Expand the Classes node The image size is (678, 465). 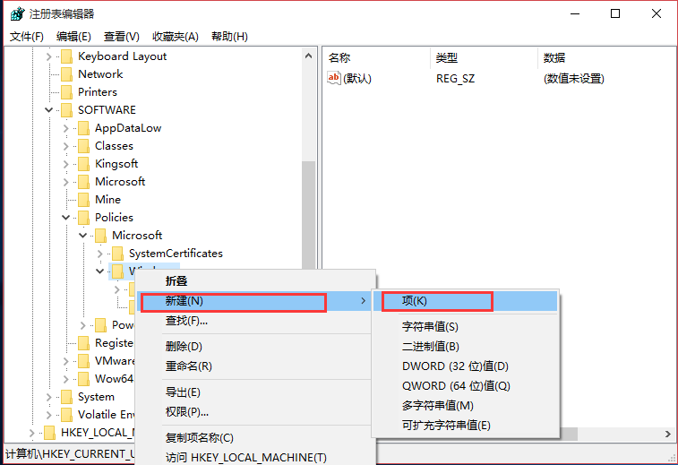[65, 146]
